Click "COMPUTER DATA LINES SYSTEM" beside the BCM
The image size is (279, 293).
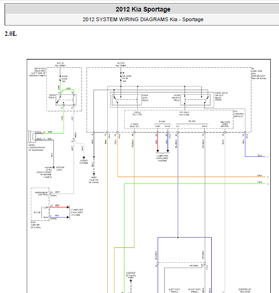[77, 213]
